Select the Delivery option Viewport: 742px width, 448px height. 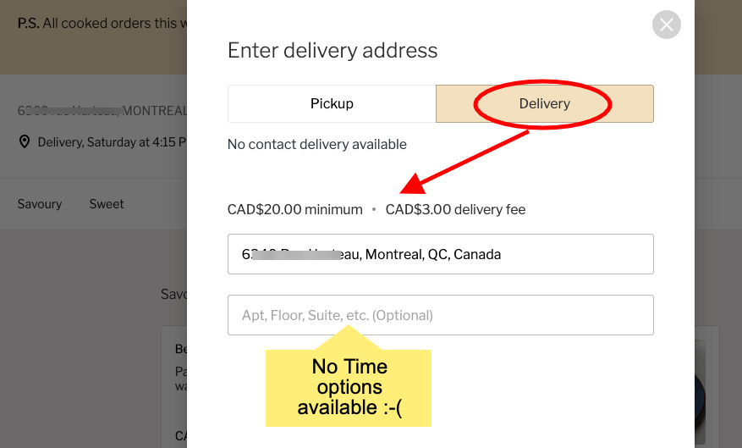pyautogui.click(x=544, y=103)
